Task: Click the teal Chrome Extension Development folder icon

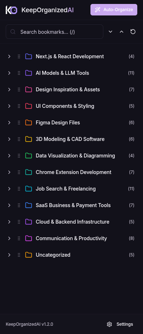Action: [29, 172]
